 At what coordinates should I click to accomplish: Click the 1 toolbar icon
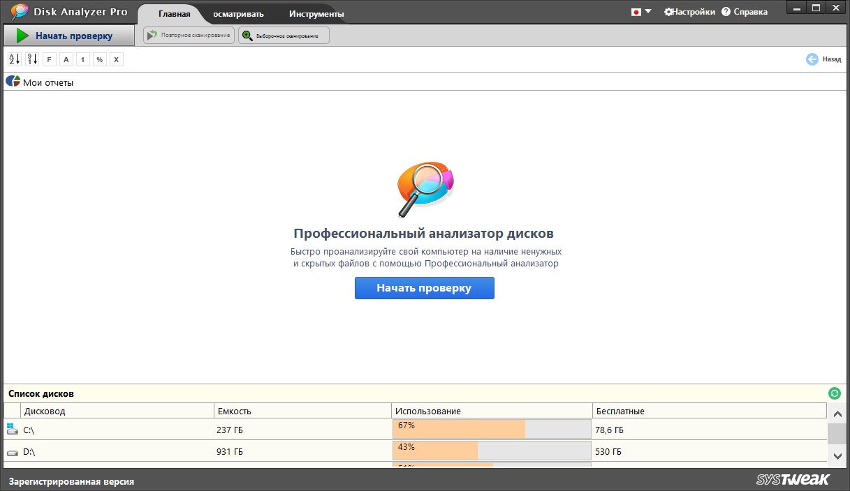[x=82, y=59]
